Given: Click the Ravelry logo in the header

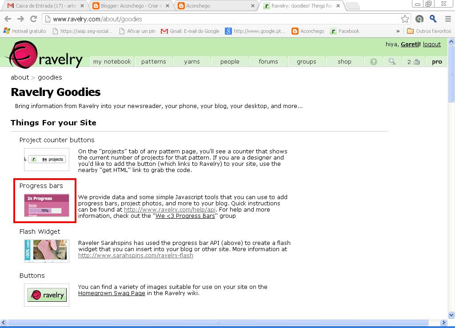Looking at the screenshot, I should click(46, 55).
